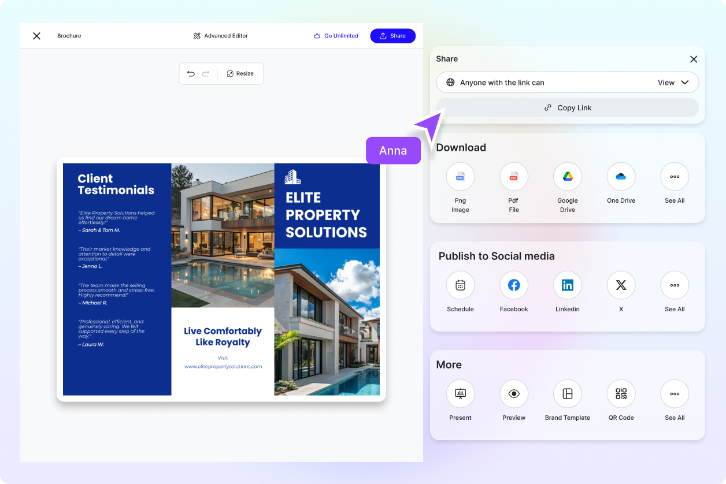Viewport: 726px width, 484px height.
Task: Redo the last action
Action: 206,74
